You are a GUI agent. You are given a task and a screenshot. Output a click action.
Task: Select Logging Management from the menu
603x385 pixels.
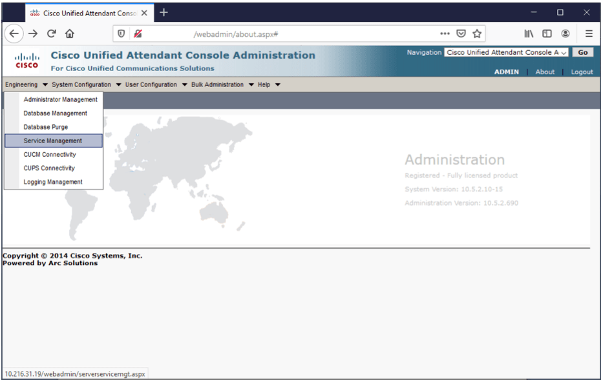click(54, 182)
